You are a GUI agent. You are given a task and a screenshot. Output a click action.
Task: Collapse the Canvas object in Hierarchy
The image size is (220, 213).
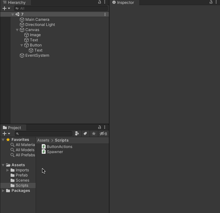coord(17,30)
